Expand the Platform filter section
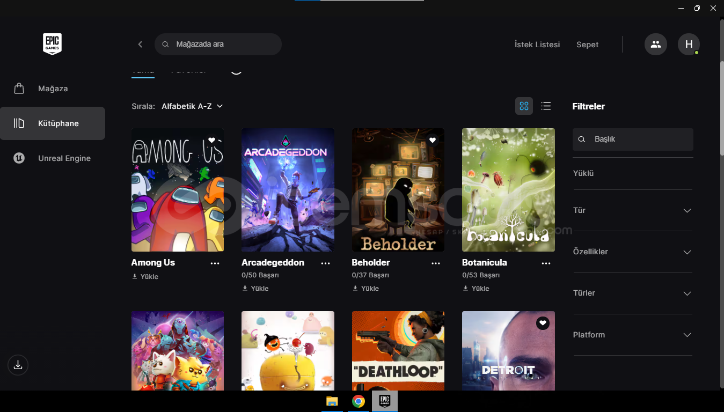Screen dimensions: 724x412 pos(633,335)
